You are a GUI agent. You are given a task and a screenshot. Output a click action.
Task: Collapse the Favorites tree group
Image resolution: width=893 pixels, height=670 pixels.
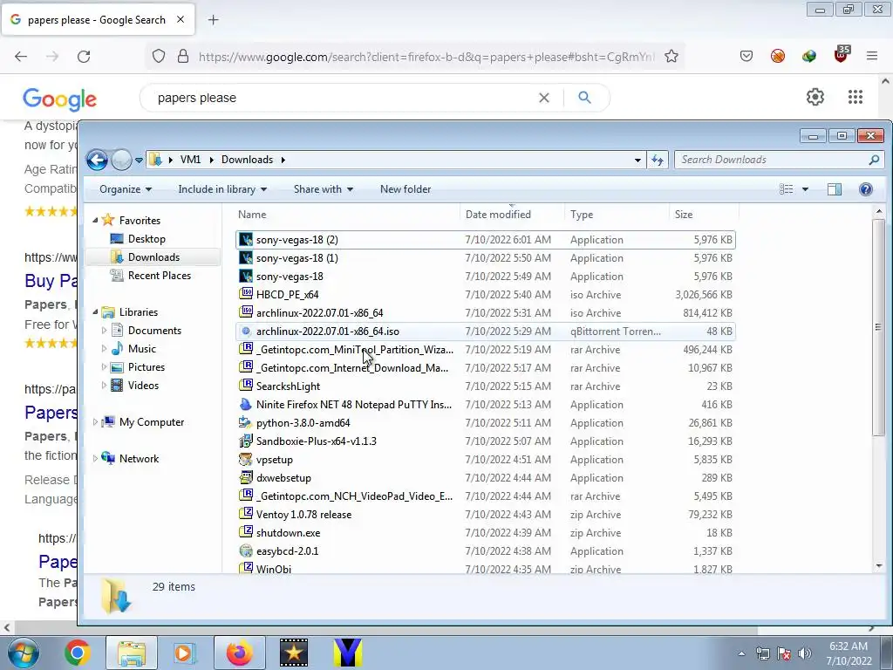(95, 221)
